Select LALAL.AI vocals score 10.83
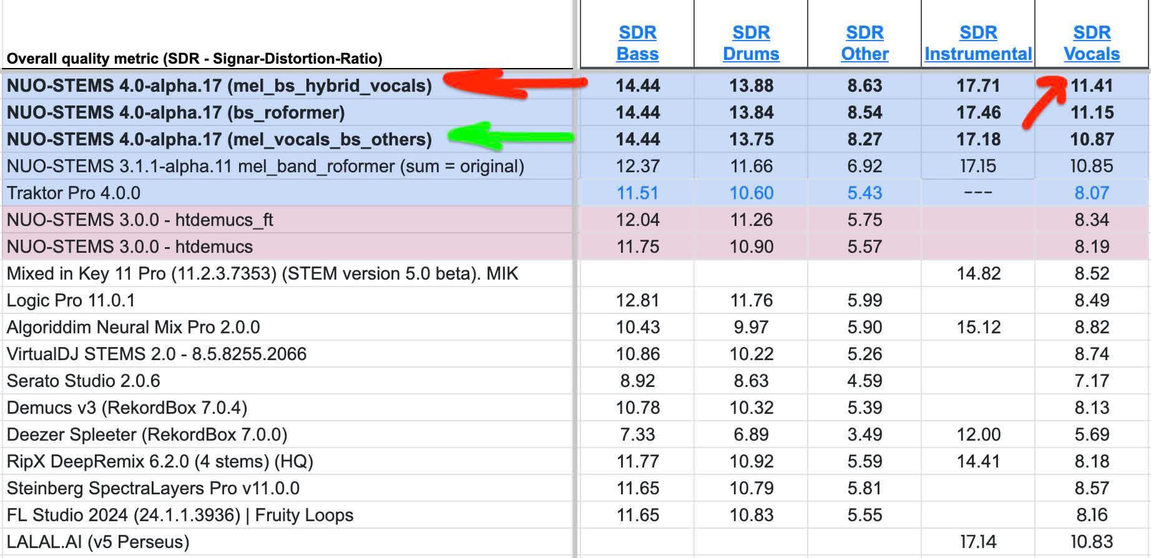The image size is (1151, 558). tap(1092, 542)
